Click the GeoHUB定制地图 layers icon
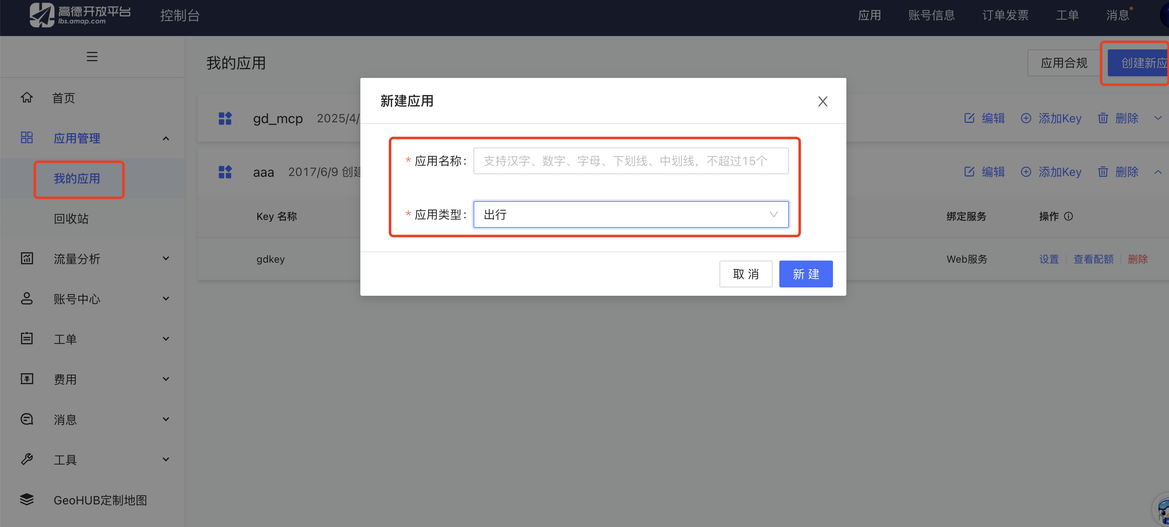Viewport: 1169px width, 527px height. [27, 499]
